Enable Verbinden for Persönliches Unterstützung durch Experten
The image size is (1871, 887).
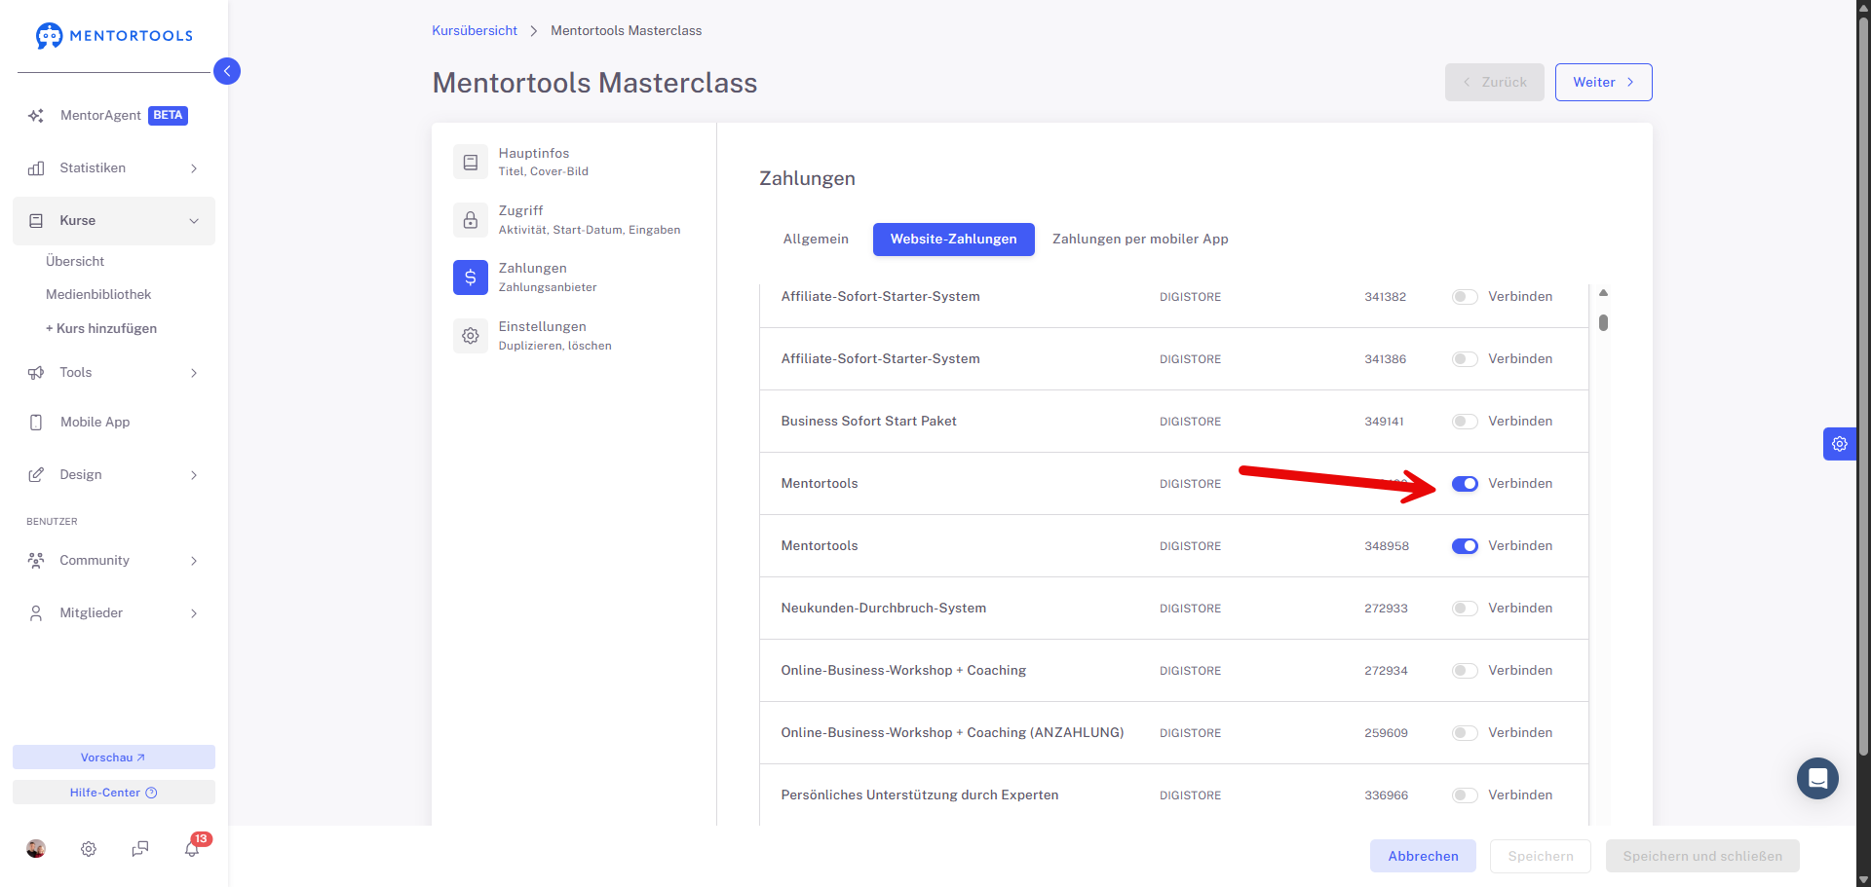1465,795
